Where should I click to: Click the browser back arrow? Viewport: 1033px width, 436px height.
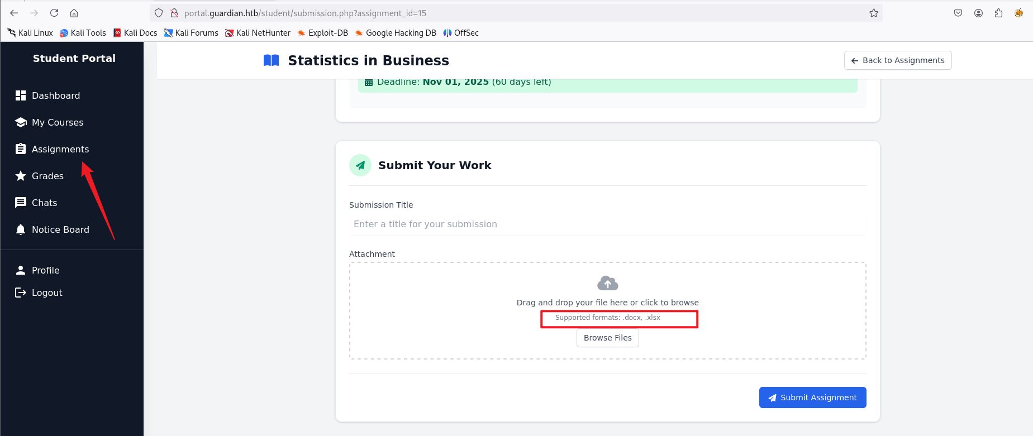pyautogui.click(x=14, y=13)
